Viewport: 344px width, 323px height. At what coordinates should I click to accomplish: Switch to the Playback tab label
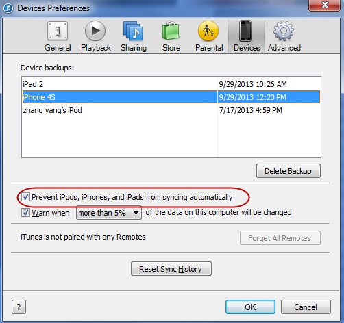point(96,48)
